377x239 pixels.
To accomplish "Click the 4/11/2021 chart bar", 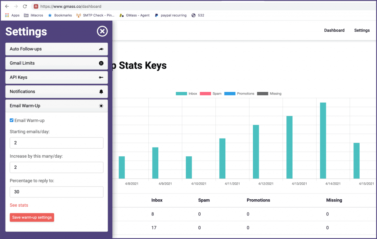I will [x=222, y=158].
